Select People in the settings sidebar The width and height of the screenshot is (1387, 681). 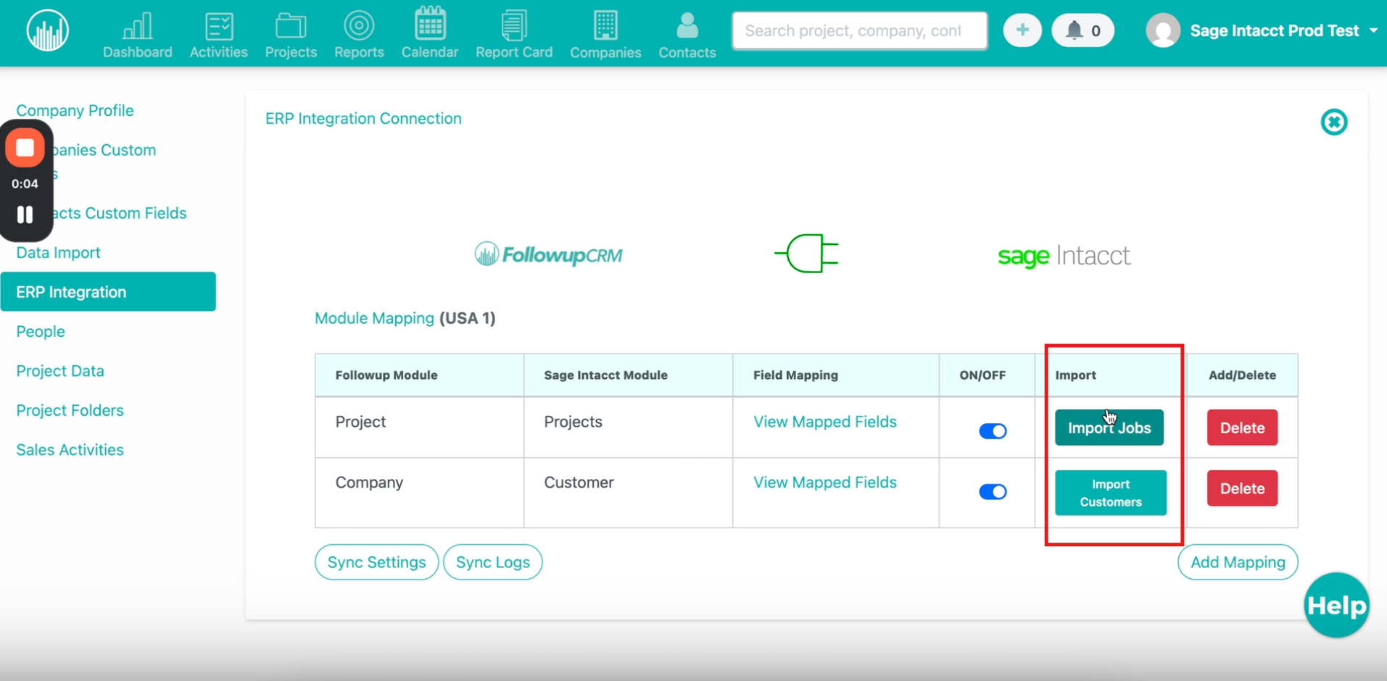click(x=41, y=331)
